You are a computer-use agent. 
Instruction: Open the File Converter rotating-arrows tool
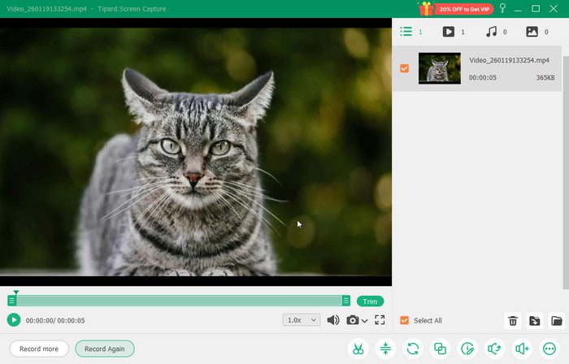[x=413, y=349]
